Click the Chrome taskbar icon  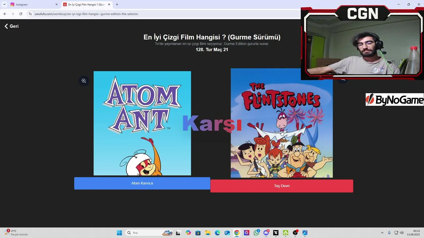coord(237,233)
